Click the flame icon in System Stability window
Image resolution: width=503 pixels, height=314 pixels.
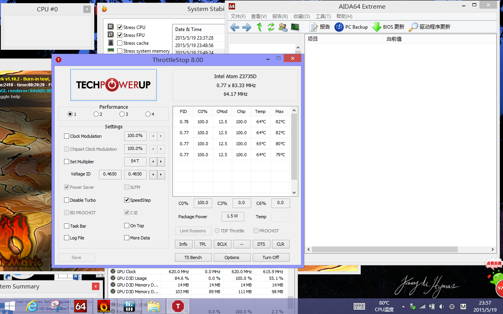coord(104,9)
